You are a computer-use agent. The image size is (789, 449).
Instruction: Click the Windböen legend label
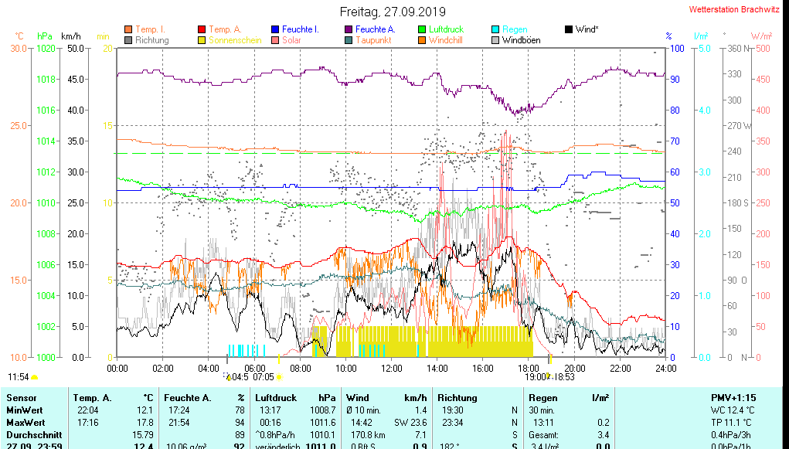pos(521,40)
